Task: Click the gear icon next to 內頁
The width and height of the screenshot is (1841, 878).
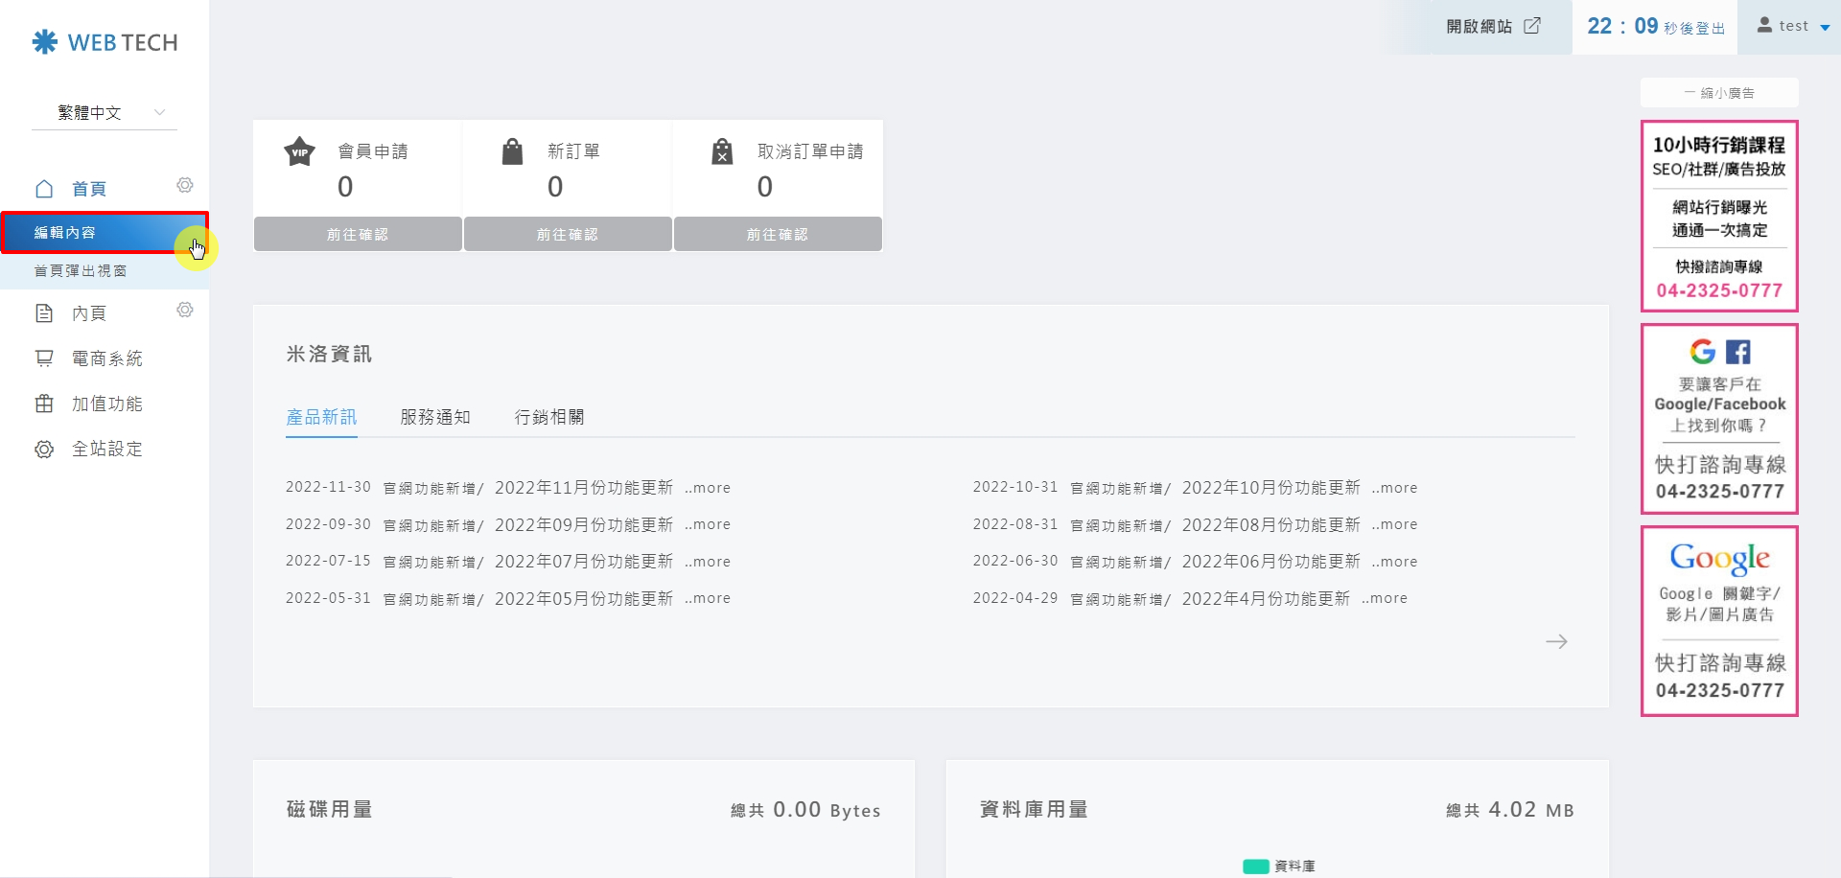Action: [185, 310]
